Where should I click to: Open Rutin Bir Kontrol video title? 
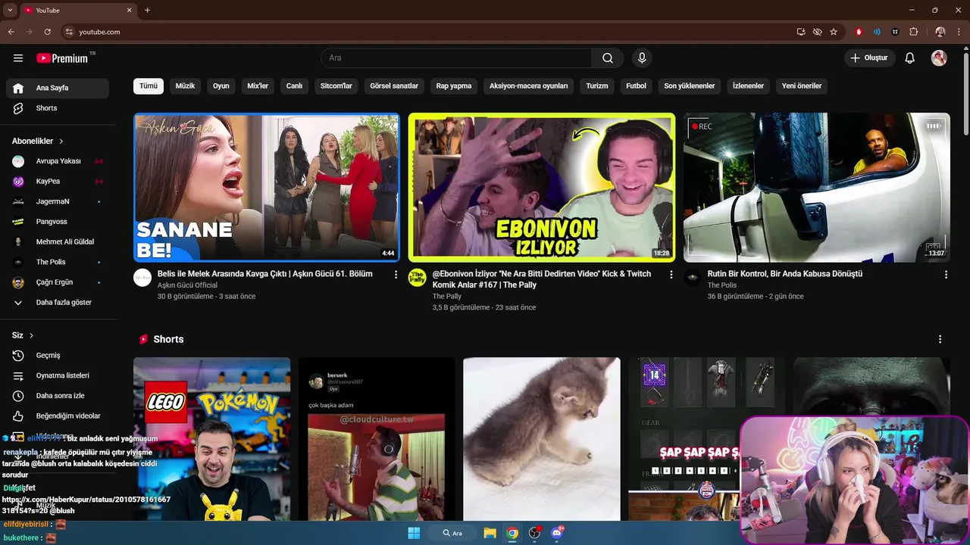pyautogui.click(x=785, y=274)
